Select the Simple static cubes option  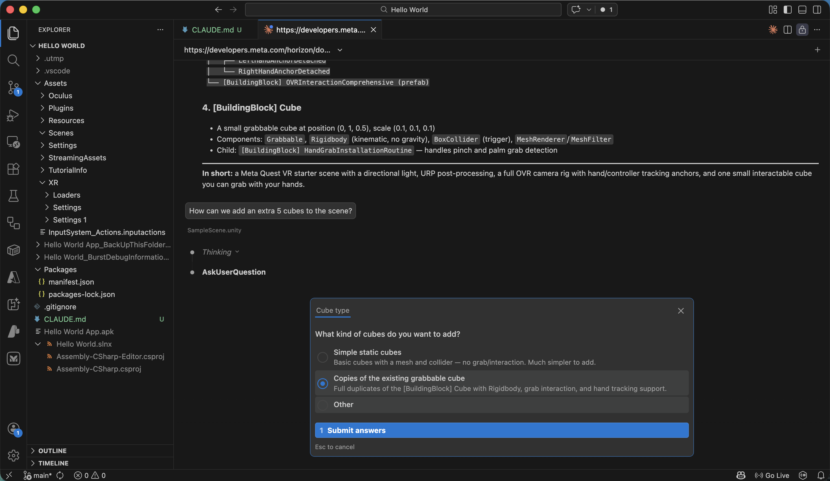tap(322, 357)
